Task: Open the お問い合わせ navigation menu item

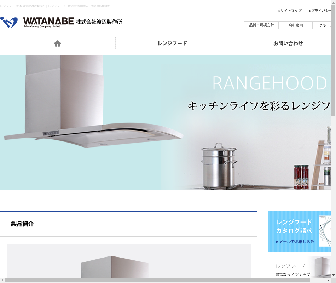Action: (x=288, y=44)
